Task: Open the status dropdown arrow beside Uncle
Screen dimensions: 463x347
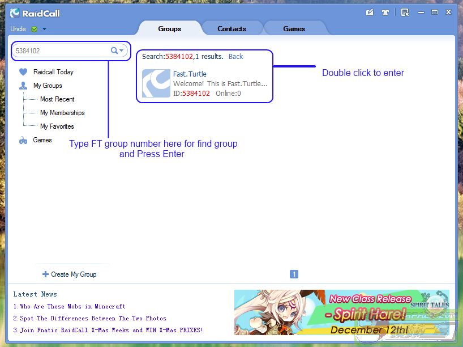Action: (x=44, y=29)
